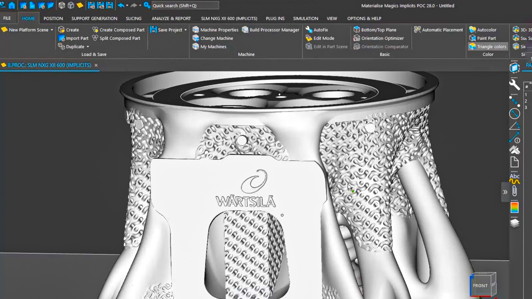532x299 pixels.
Task: Expand the Duplicate dropdown arrow
Action: [x=88, y=47]
